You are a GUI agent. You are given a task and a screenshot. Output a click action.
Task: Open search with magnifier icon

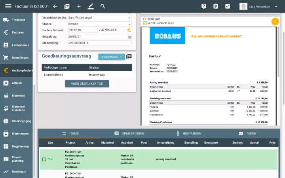(x=103, y=6)
